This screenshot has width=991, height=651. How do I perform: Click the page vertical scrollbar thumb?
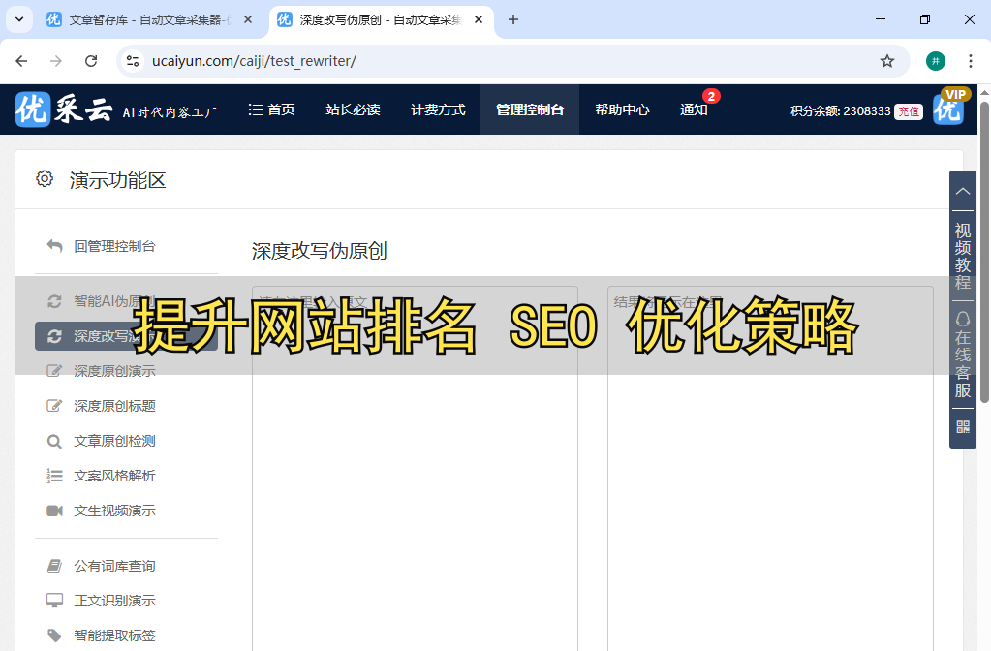984,252
